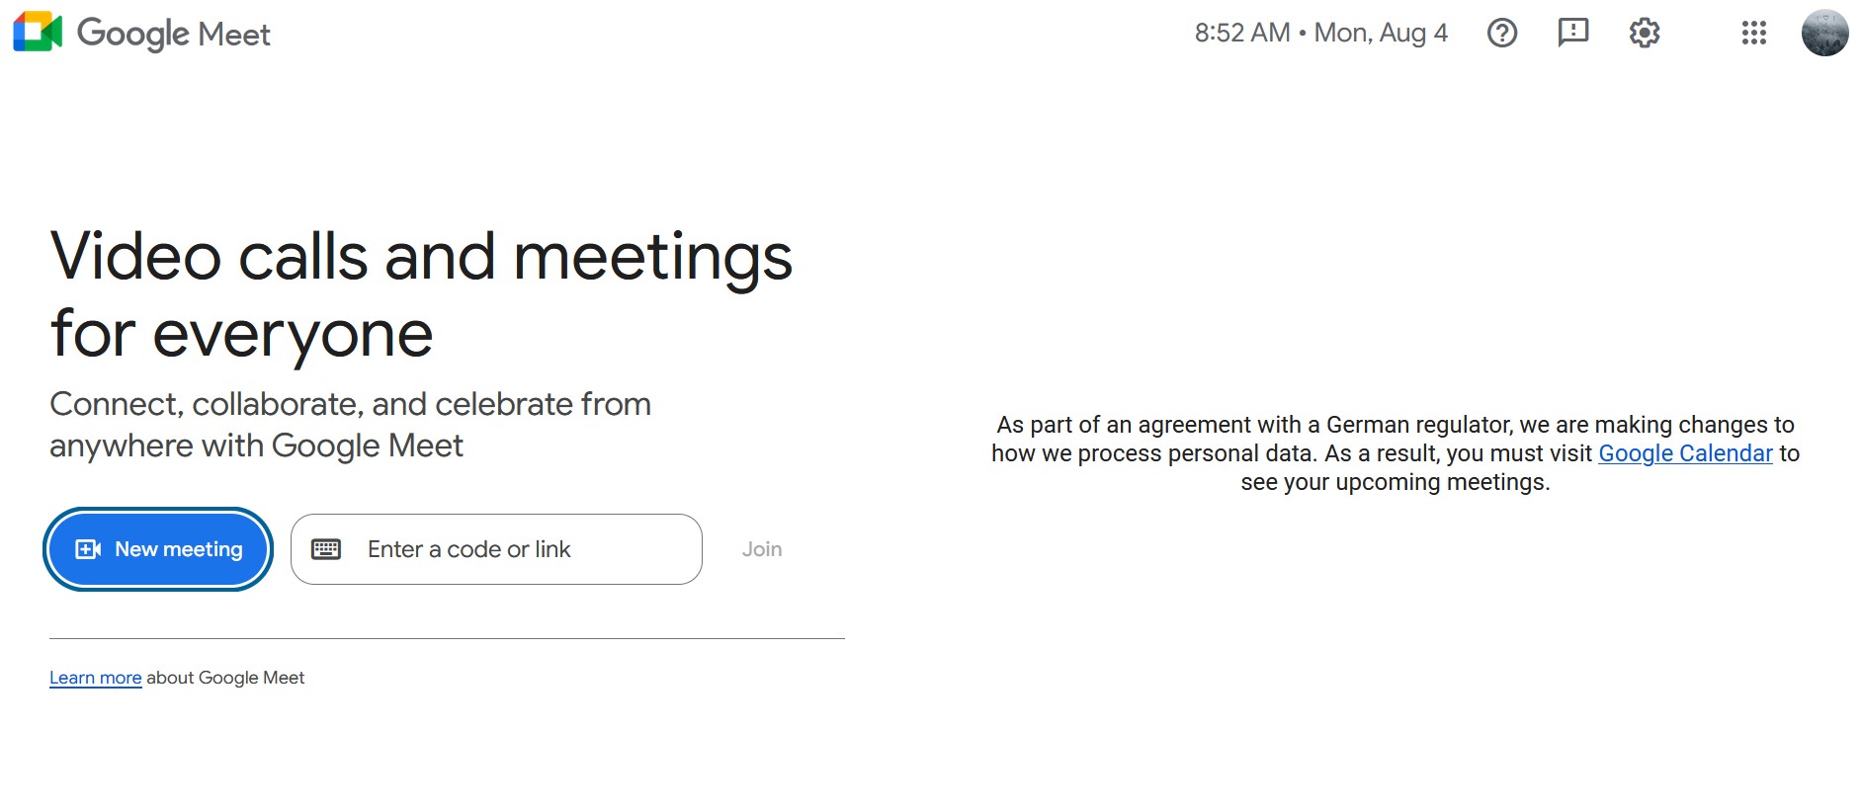The height and width of the screenshot is (812, 1862).
Task: Open the Help question mark icon
Action: (1501, 34)
